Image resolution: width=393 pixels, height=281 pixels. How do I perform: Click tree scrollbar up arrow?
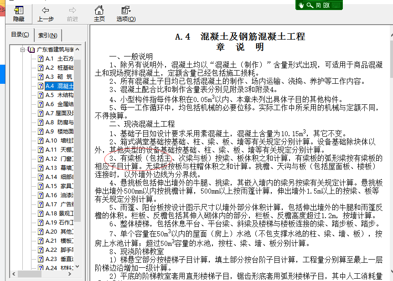(77, 49)
